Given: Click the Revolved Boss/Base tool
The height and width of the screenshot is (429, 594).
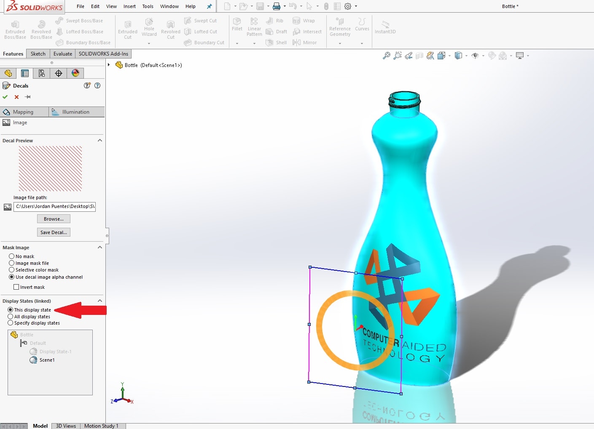Looking at the screenshot, I should click(x=41, y=30).
